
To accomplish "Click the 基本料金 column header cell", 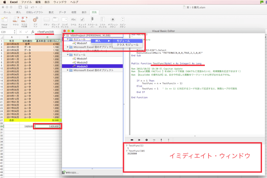I will pos(47,41).
